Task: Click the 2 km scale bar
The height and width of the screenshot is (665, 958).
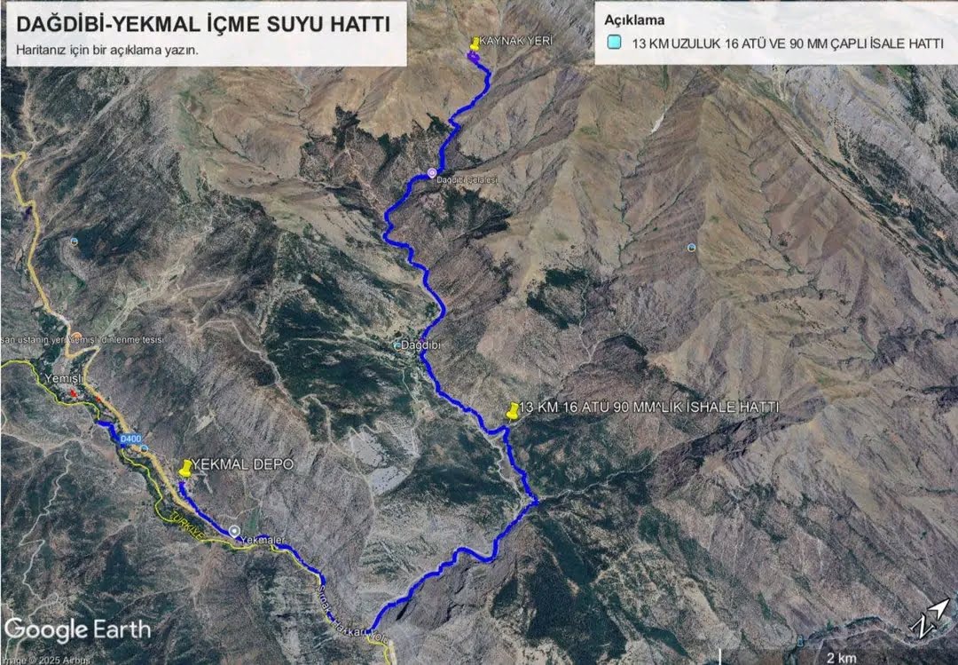Action: tap(840, 657)
